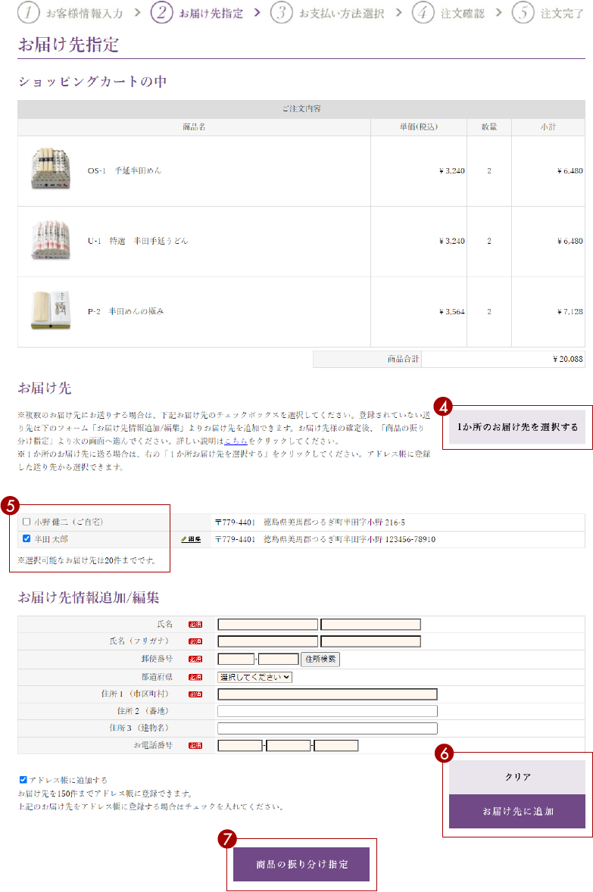The width and height of the screenshot is (593, 892).
Task: Check the 小野 健二 (ご自宅) checkbox
Action: (27, 522)
